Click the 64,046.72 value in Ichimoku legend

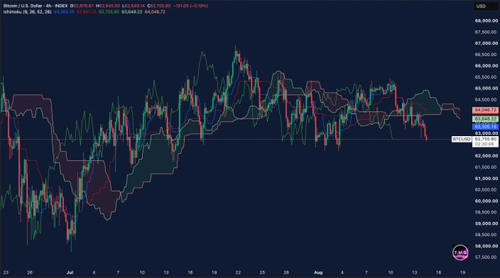(x=155, y=12)
